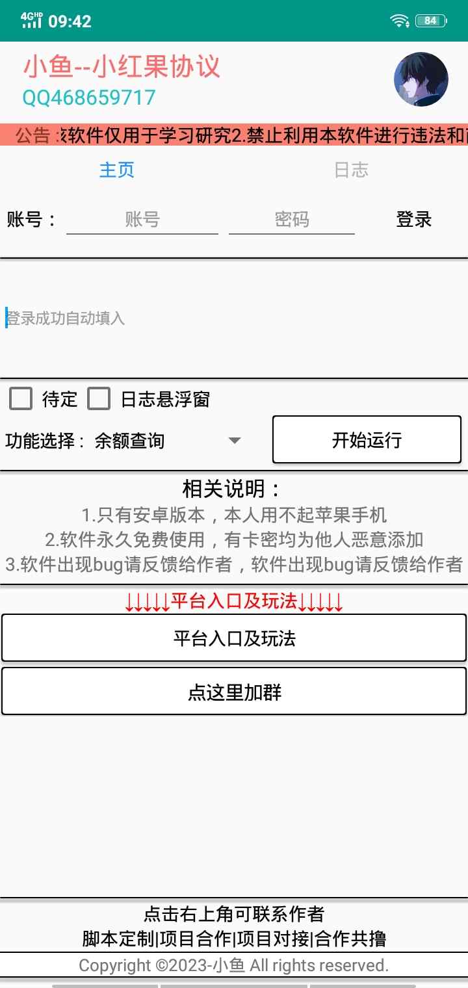Click the 开始运行 button
Image resolution: width=468 pixels, height=988 pixels.
367,439
